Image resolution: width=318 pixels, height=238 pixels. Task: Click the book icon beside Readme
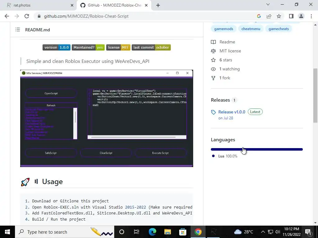(213, 42)
